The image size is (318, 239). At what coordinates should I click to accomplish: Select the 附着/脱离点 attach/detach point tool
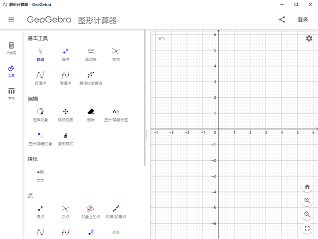116,212
